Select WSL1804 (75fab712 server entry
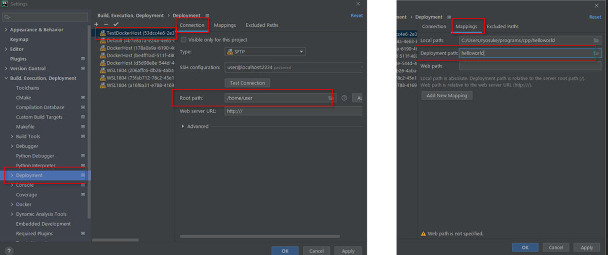This screenshot has width=608, height=255. point(137,78)
